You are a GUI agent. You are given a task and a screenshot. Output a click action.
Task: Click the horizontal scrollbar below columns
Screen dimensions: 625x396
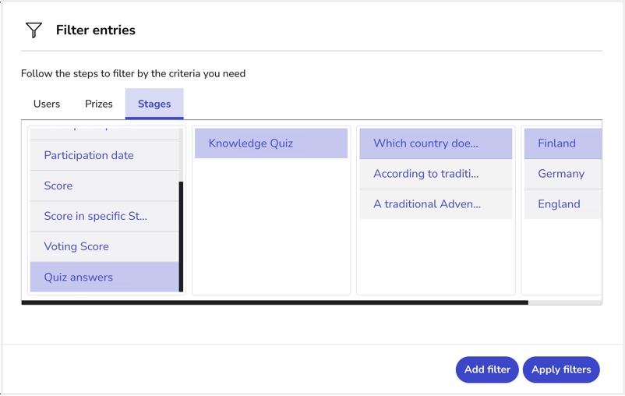pos(274,302)
